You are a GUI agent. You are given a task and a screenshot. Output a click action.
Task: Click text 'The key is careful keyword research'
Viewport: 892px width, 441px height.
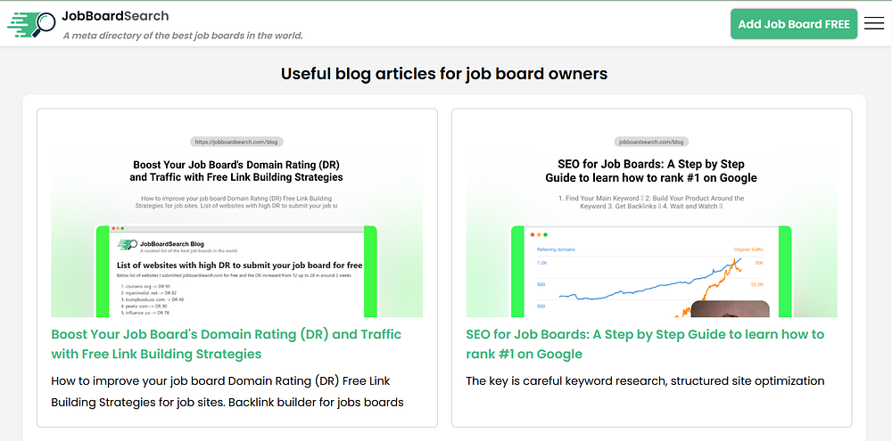click(645, 380)
